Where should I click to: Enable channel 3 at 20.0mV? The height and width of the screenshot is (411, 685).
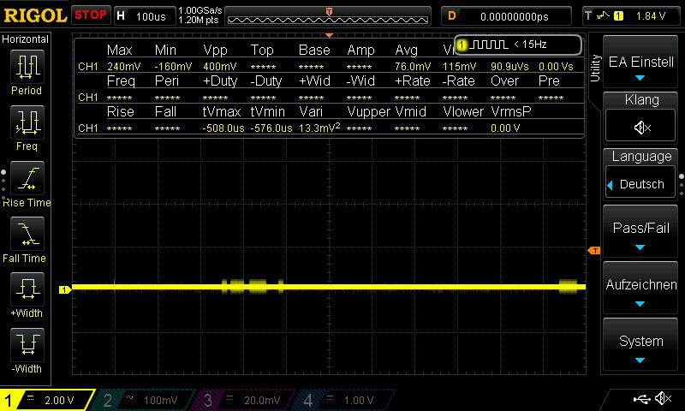243,400
